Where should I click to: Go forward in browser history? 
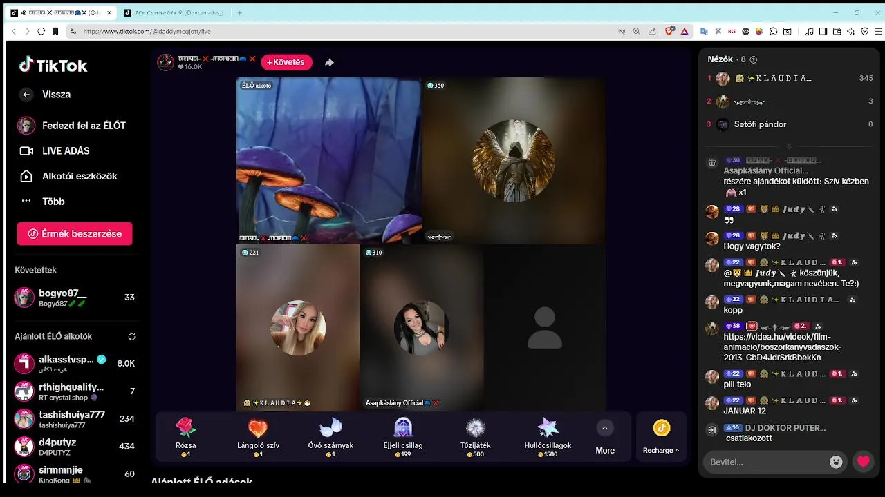pos(28,31)
